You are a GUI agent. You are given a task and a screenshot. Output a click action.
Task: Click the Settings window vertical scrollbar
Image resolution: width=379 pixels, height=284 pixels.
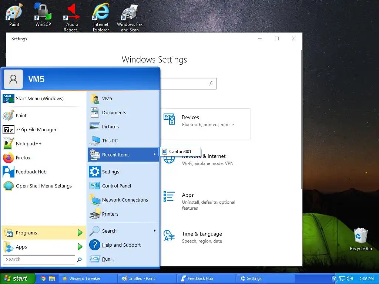pos(301,120)
